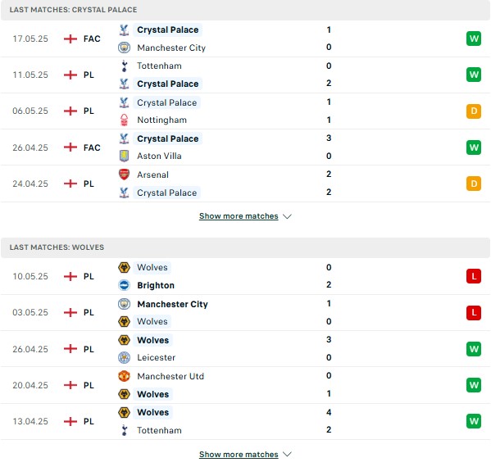Select the Last Matches: Crystal Palace header
This screenshot has width=491, height=467.
coord(246,10)
